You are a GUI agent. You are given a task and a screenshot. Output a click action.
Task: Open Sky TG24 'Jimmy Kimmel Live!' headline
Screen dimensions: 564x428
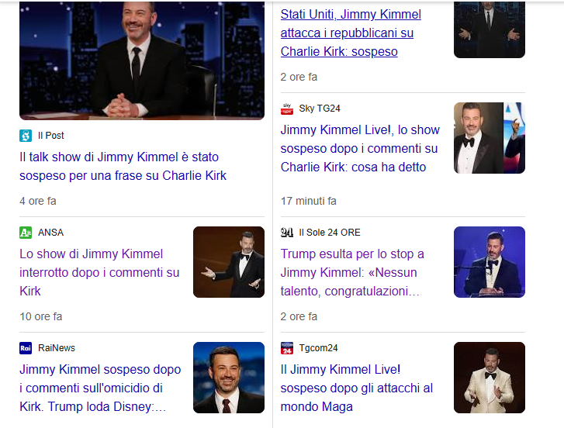pos(359,148)
